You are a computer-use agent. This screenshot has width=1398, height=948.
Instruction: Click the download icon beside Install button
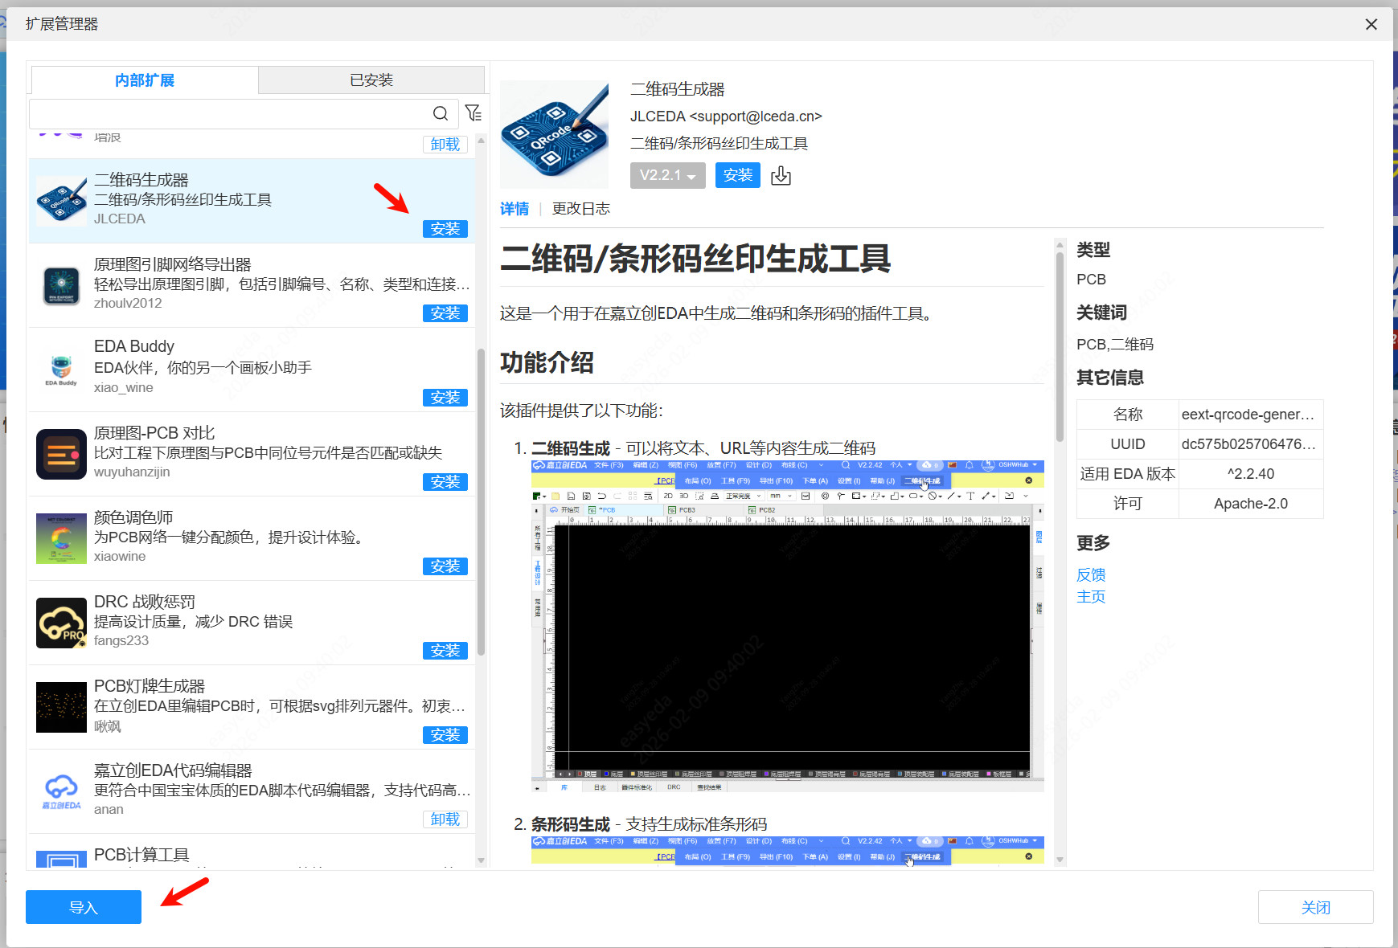[x=781, y=176]
